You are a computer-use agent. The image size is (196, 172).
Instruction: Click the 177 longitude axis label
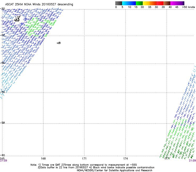[167, 159]
